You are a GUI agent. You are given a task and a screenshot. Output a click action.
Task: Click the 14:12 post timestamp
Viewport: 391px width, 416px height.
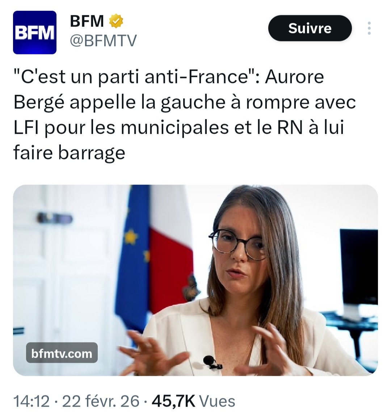click(31, 401)
